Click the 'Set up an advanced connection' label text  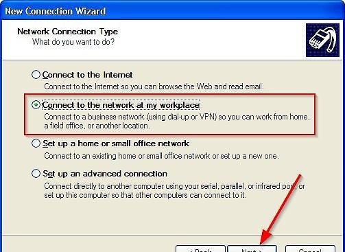coord(105,174)
